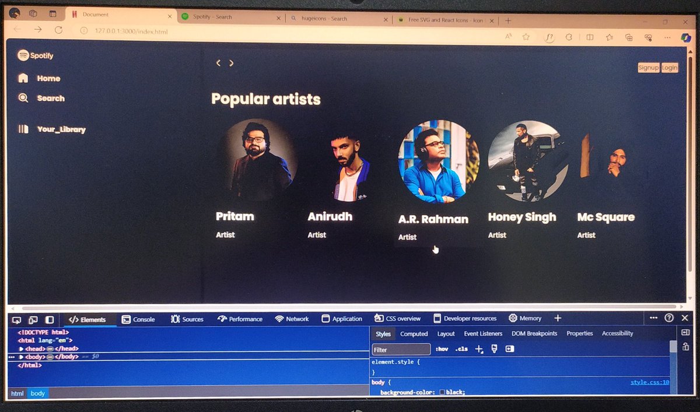The height and width of the screenshot is (412, 700).
Task: Select the Event Listeners tab
Action: (x=483, y=333)
